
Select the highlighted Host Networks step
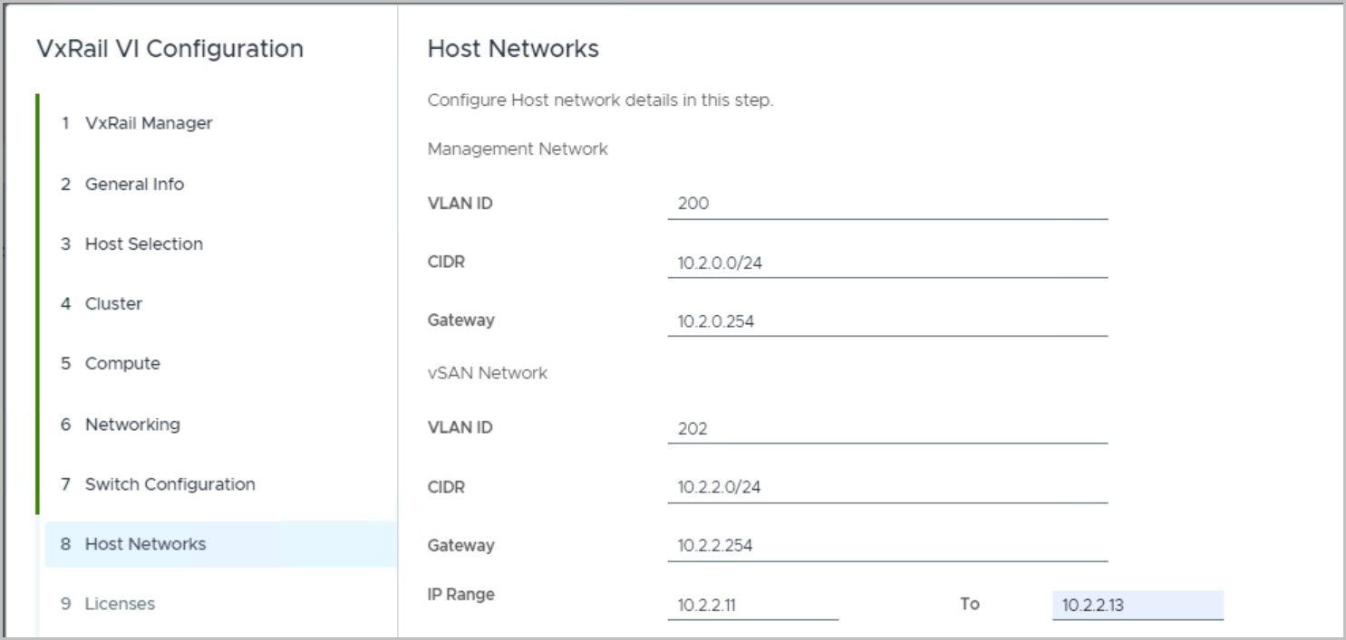(145, 544)
